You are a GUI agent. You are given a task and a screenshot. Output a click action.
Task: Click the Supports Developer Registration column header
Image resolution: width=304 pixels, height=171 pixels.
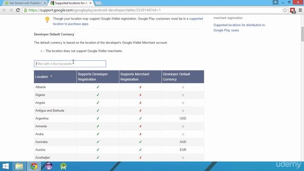[98, 77]
